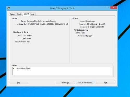Click the Next Page button
130x97 pixels.
pos(65,83)
